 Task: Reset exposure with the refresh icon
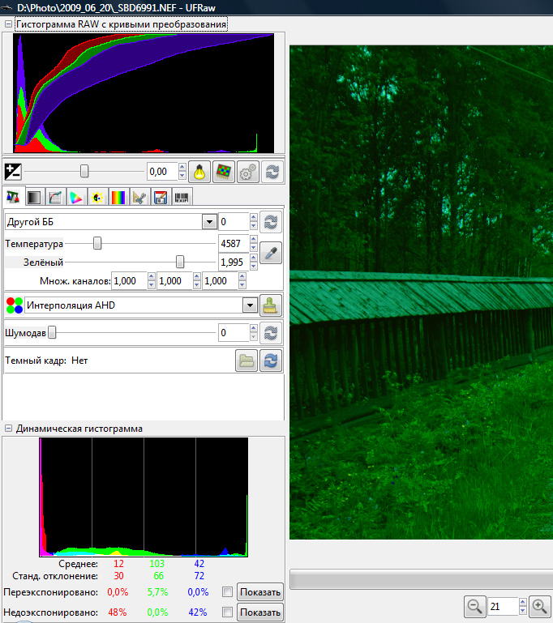pos(272,172)
